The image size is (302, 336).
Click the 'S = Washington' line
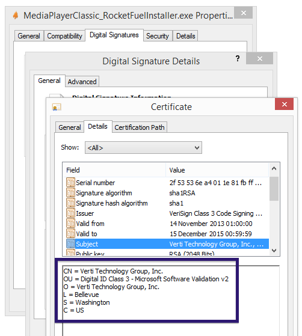click(87, 302)
